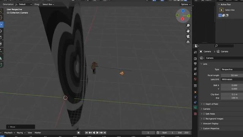Select the first Select Box mode icon
Viewport: 243px width, 137px height.
pyautogui.click(x=220, y=15)
